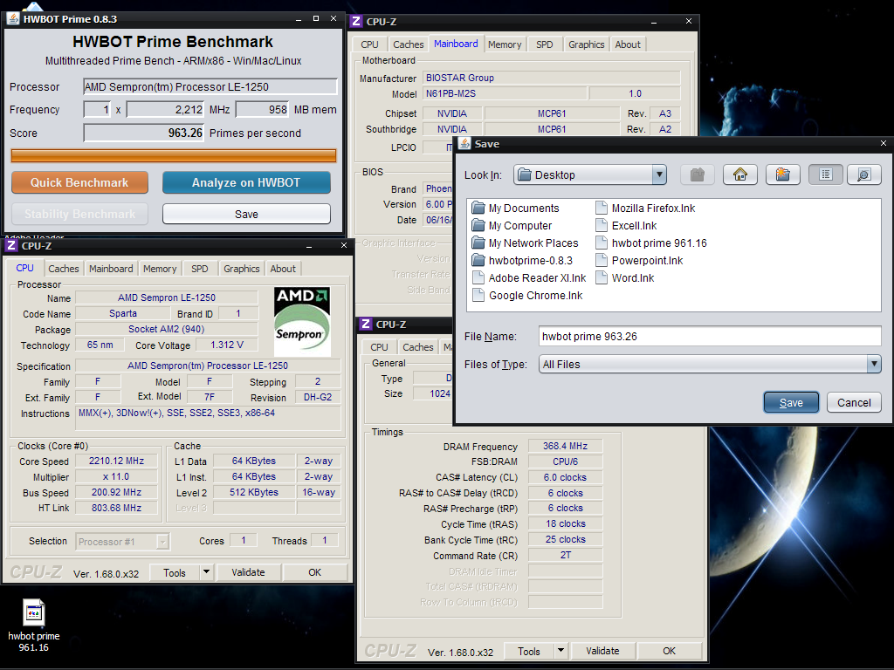
Task: Click Core Speed value 2210.12 MHz
Action: pyautogui.click(x=116, y=461)
